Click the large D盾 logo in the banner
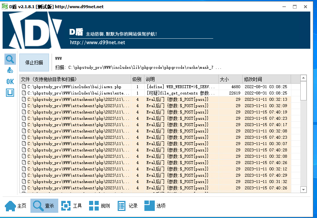The image size is (317, 218). click(x=35, y=31)
